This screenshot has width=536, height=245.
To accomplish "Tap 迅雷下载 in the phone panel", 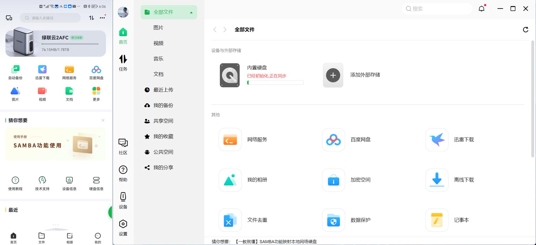I will [42, 72].
